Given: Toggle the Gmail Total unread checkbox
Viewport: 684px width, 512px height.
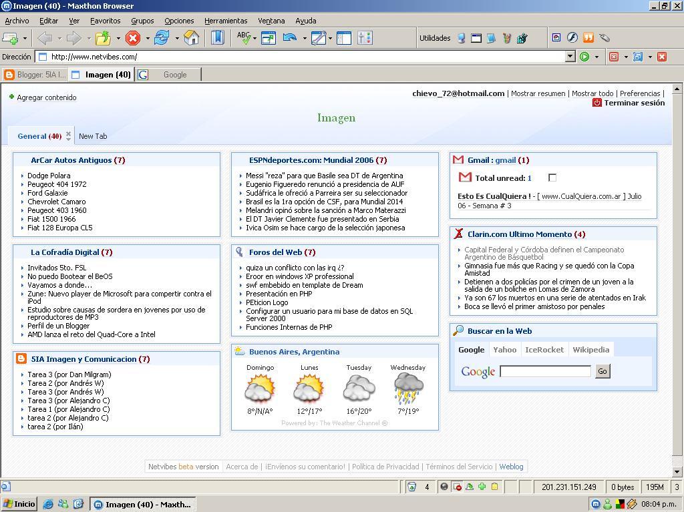Looking at the screenshot, I should pyautogui.click(x=552, y=178).
